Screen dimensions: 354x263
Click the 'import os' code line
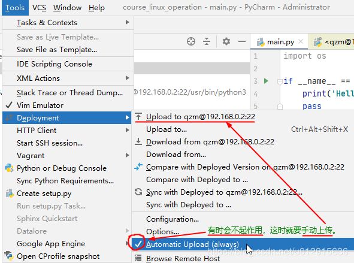pos(304,56)
